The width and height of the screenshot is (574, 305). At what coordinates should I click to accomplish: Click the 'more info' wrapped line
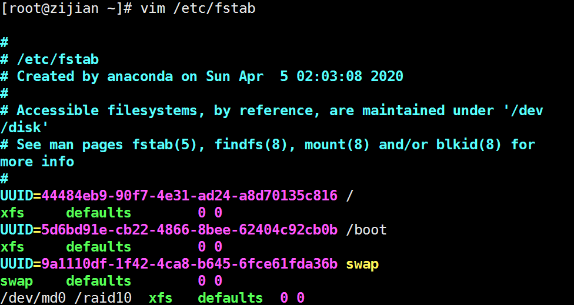tap(37, 162)
